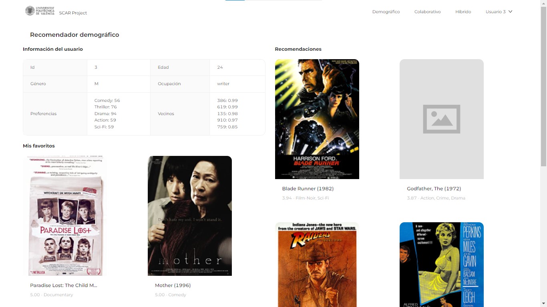Viewport: 547px width, 307px height.
Task: Click the Recomendaciones heading
Action: [298, 49]
